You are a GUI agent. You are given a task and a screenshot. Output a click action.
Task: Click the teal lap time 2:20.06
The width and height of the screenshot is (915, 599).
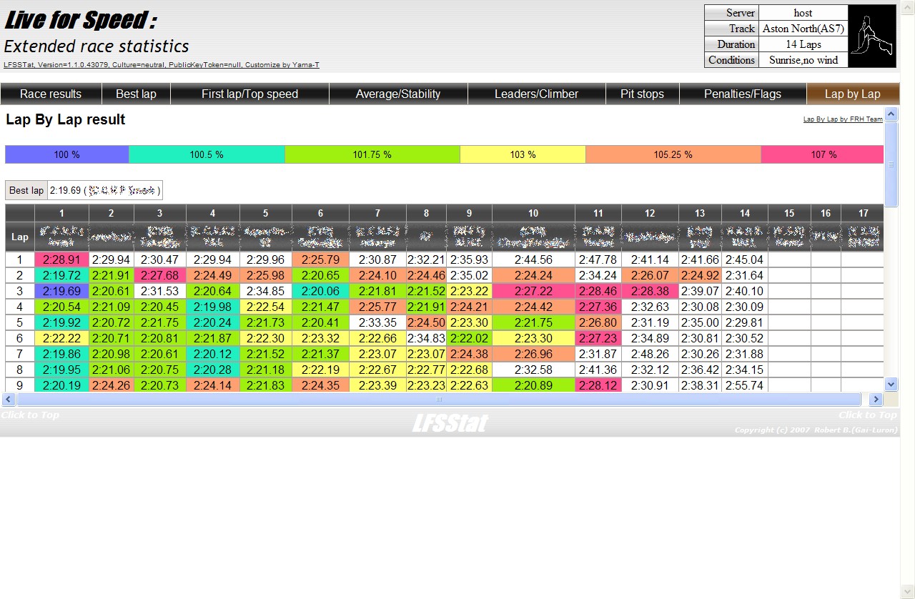[320, 291]
